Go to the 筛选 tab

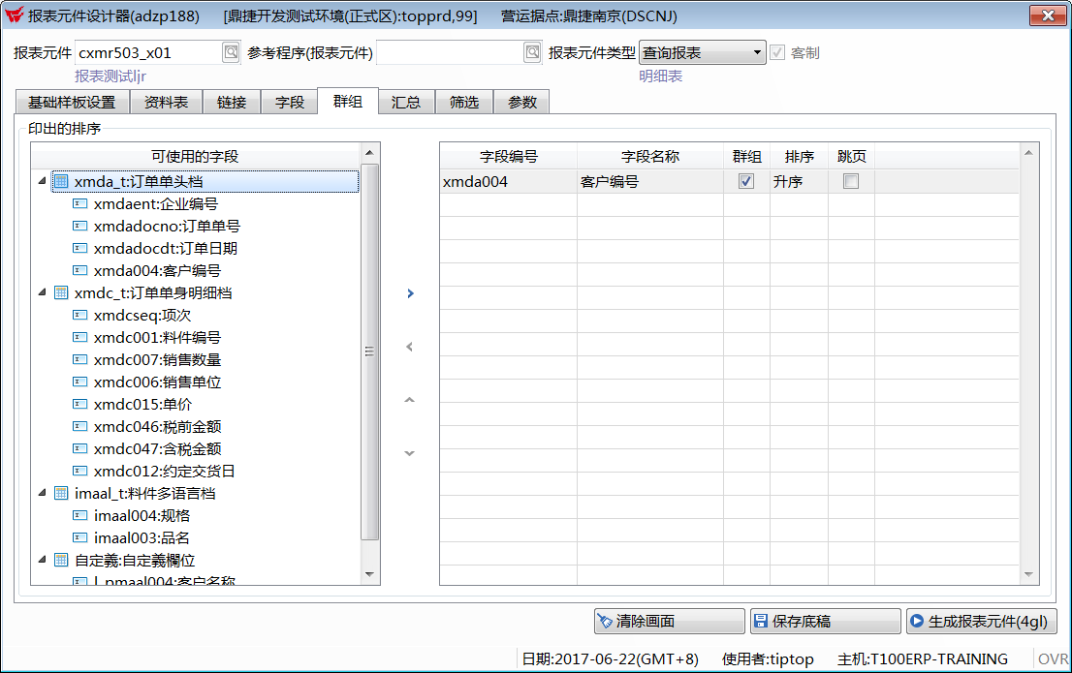[x=464, y=103]
